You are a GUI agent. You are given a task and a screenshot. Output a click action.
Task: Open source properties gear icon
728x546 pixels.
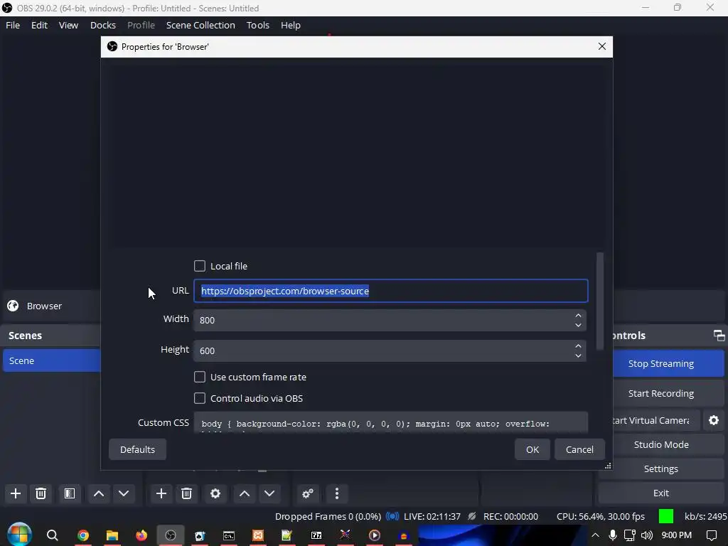coord(215,493)
